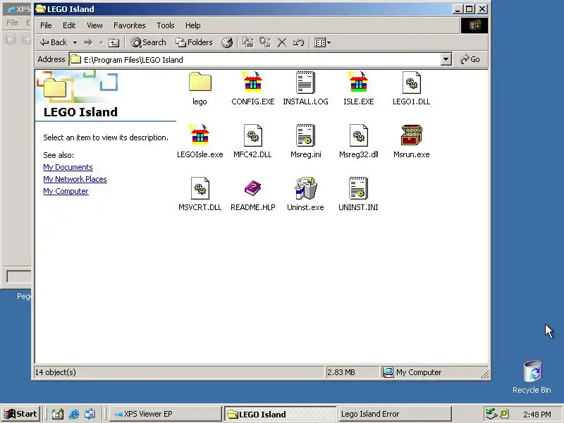
Task: Follow the My Network Places link
Action: point(75,179)
